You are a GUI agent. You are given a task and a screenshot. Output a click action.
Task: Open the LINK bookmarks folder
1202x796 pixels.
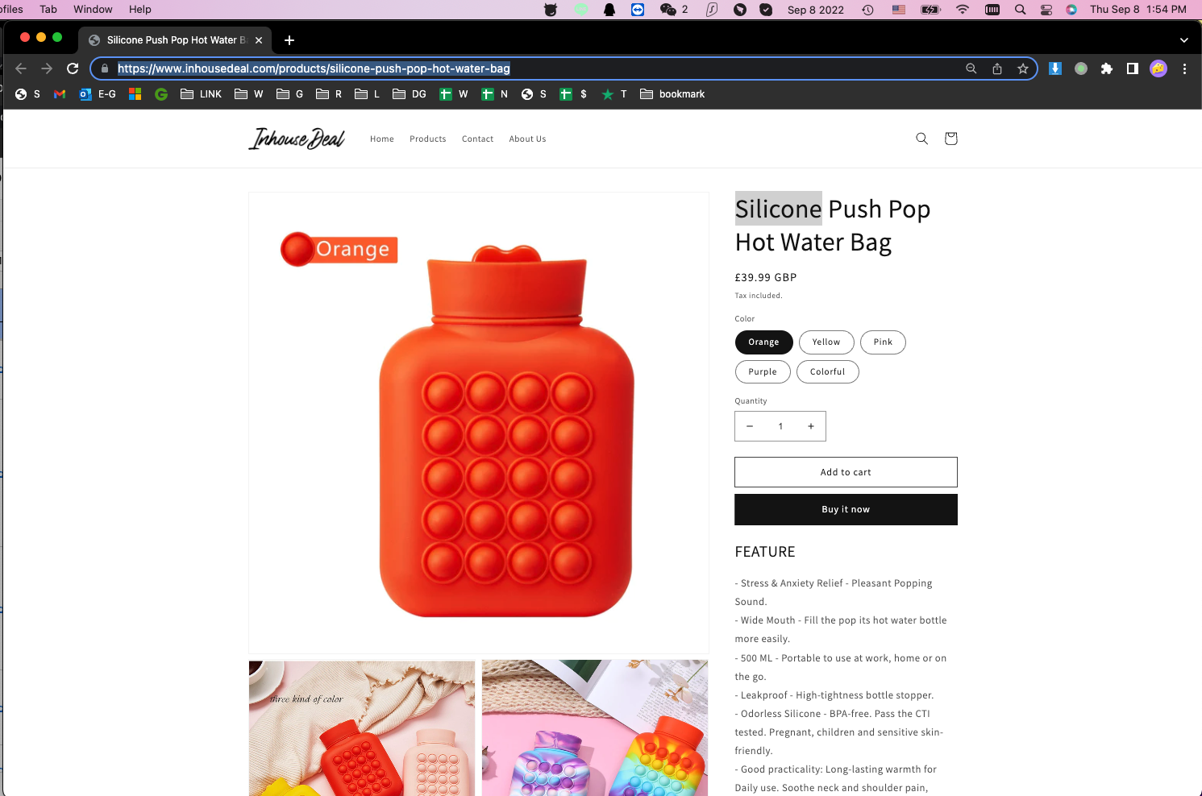point(201,94)
